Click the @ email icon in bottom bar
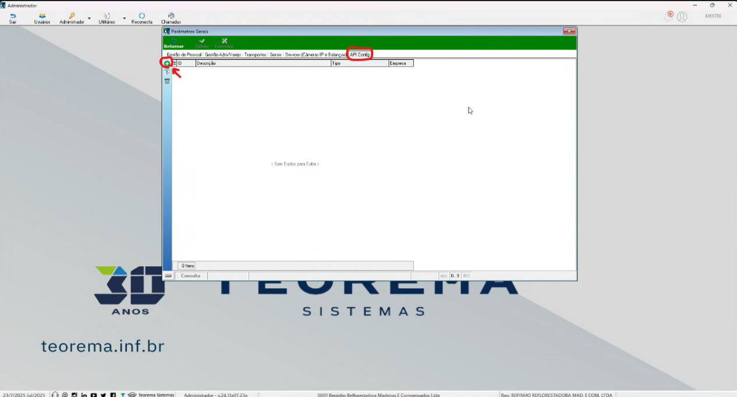 65,395
